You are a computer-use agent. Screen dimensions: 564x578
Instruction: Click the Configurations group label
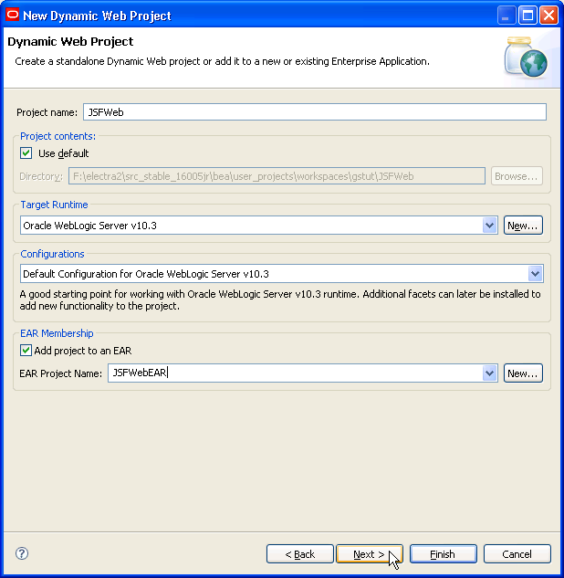click(52, 254)
